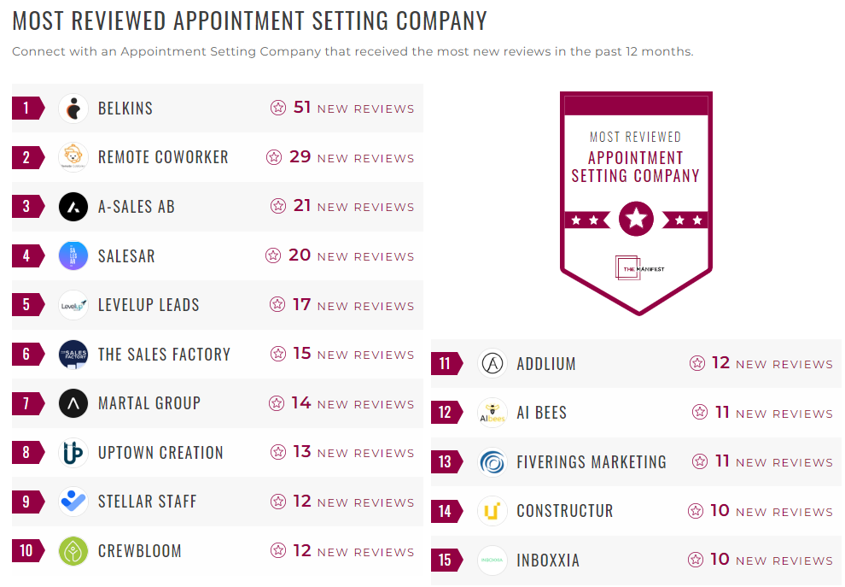Screen dimensions: 845x587
Task: Click the Belkins company logo
Action: [73, 108]
